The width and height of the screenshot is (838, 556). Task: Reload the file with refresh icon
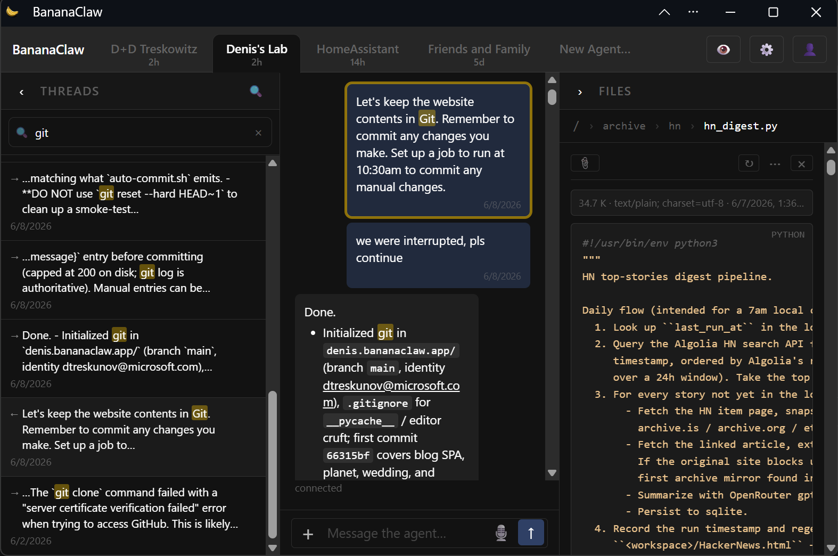coord(749,163)
